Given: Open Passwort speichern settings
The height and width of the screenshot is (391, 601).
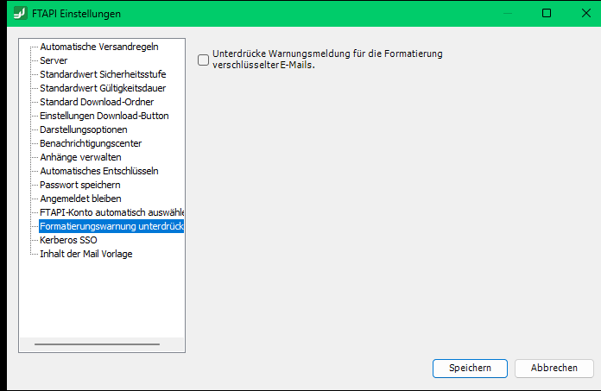Looking at the screenshot, I should (x=80, y=185).
